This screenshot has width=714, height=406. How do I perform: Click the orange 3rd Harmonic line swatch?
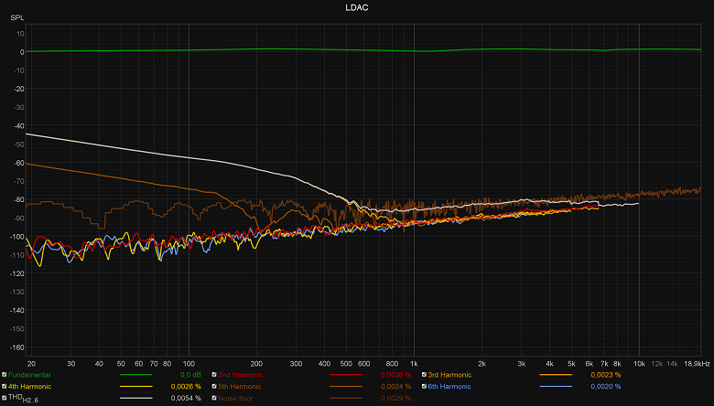pos(556,375)
